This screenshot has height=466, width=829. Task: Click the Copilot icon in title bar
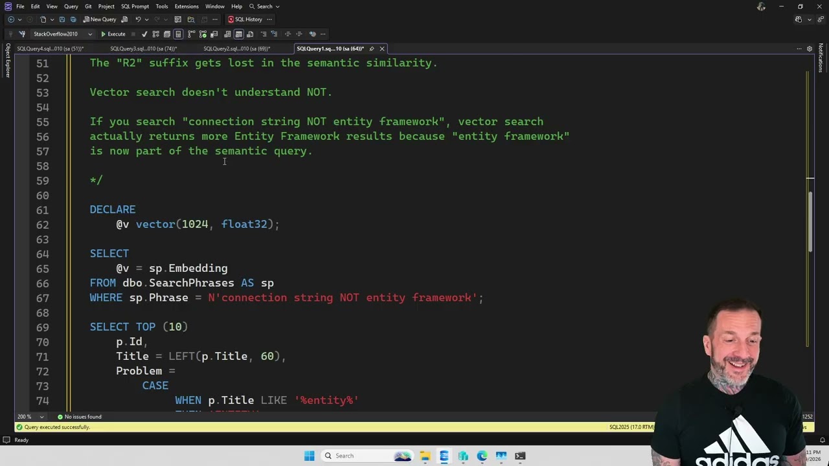click(x=799, y=19)
